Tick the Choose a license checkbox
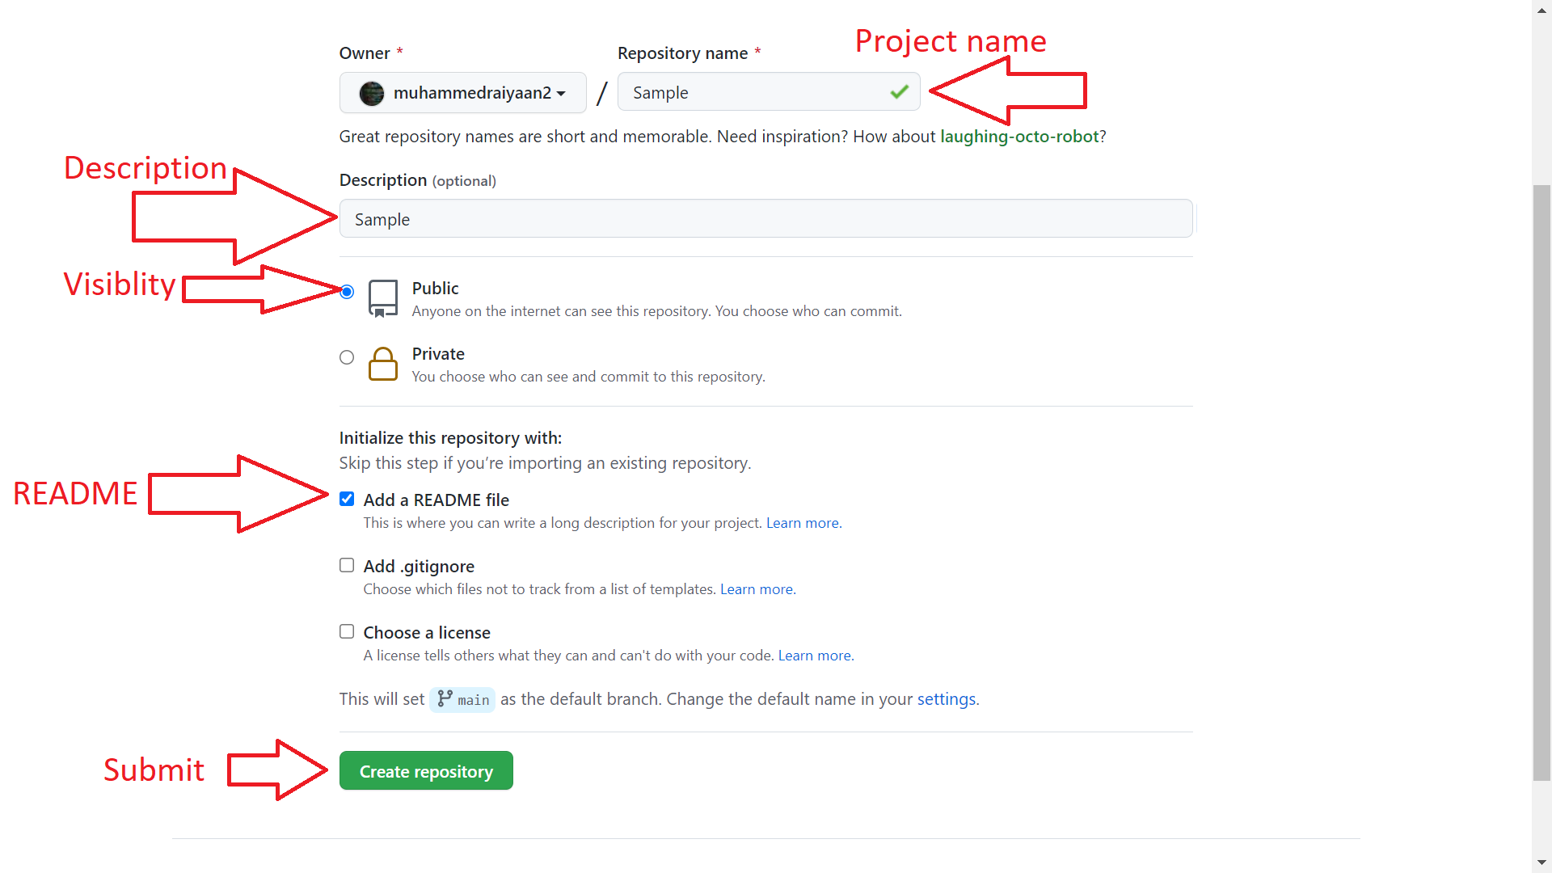 pyautogui.click(x=347, y=631)
